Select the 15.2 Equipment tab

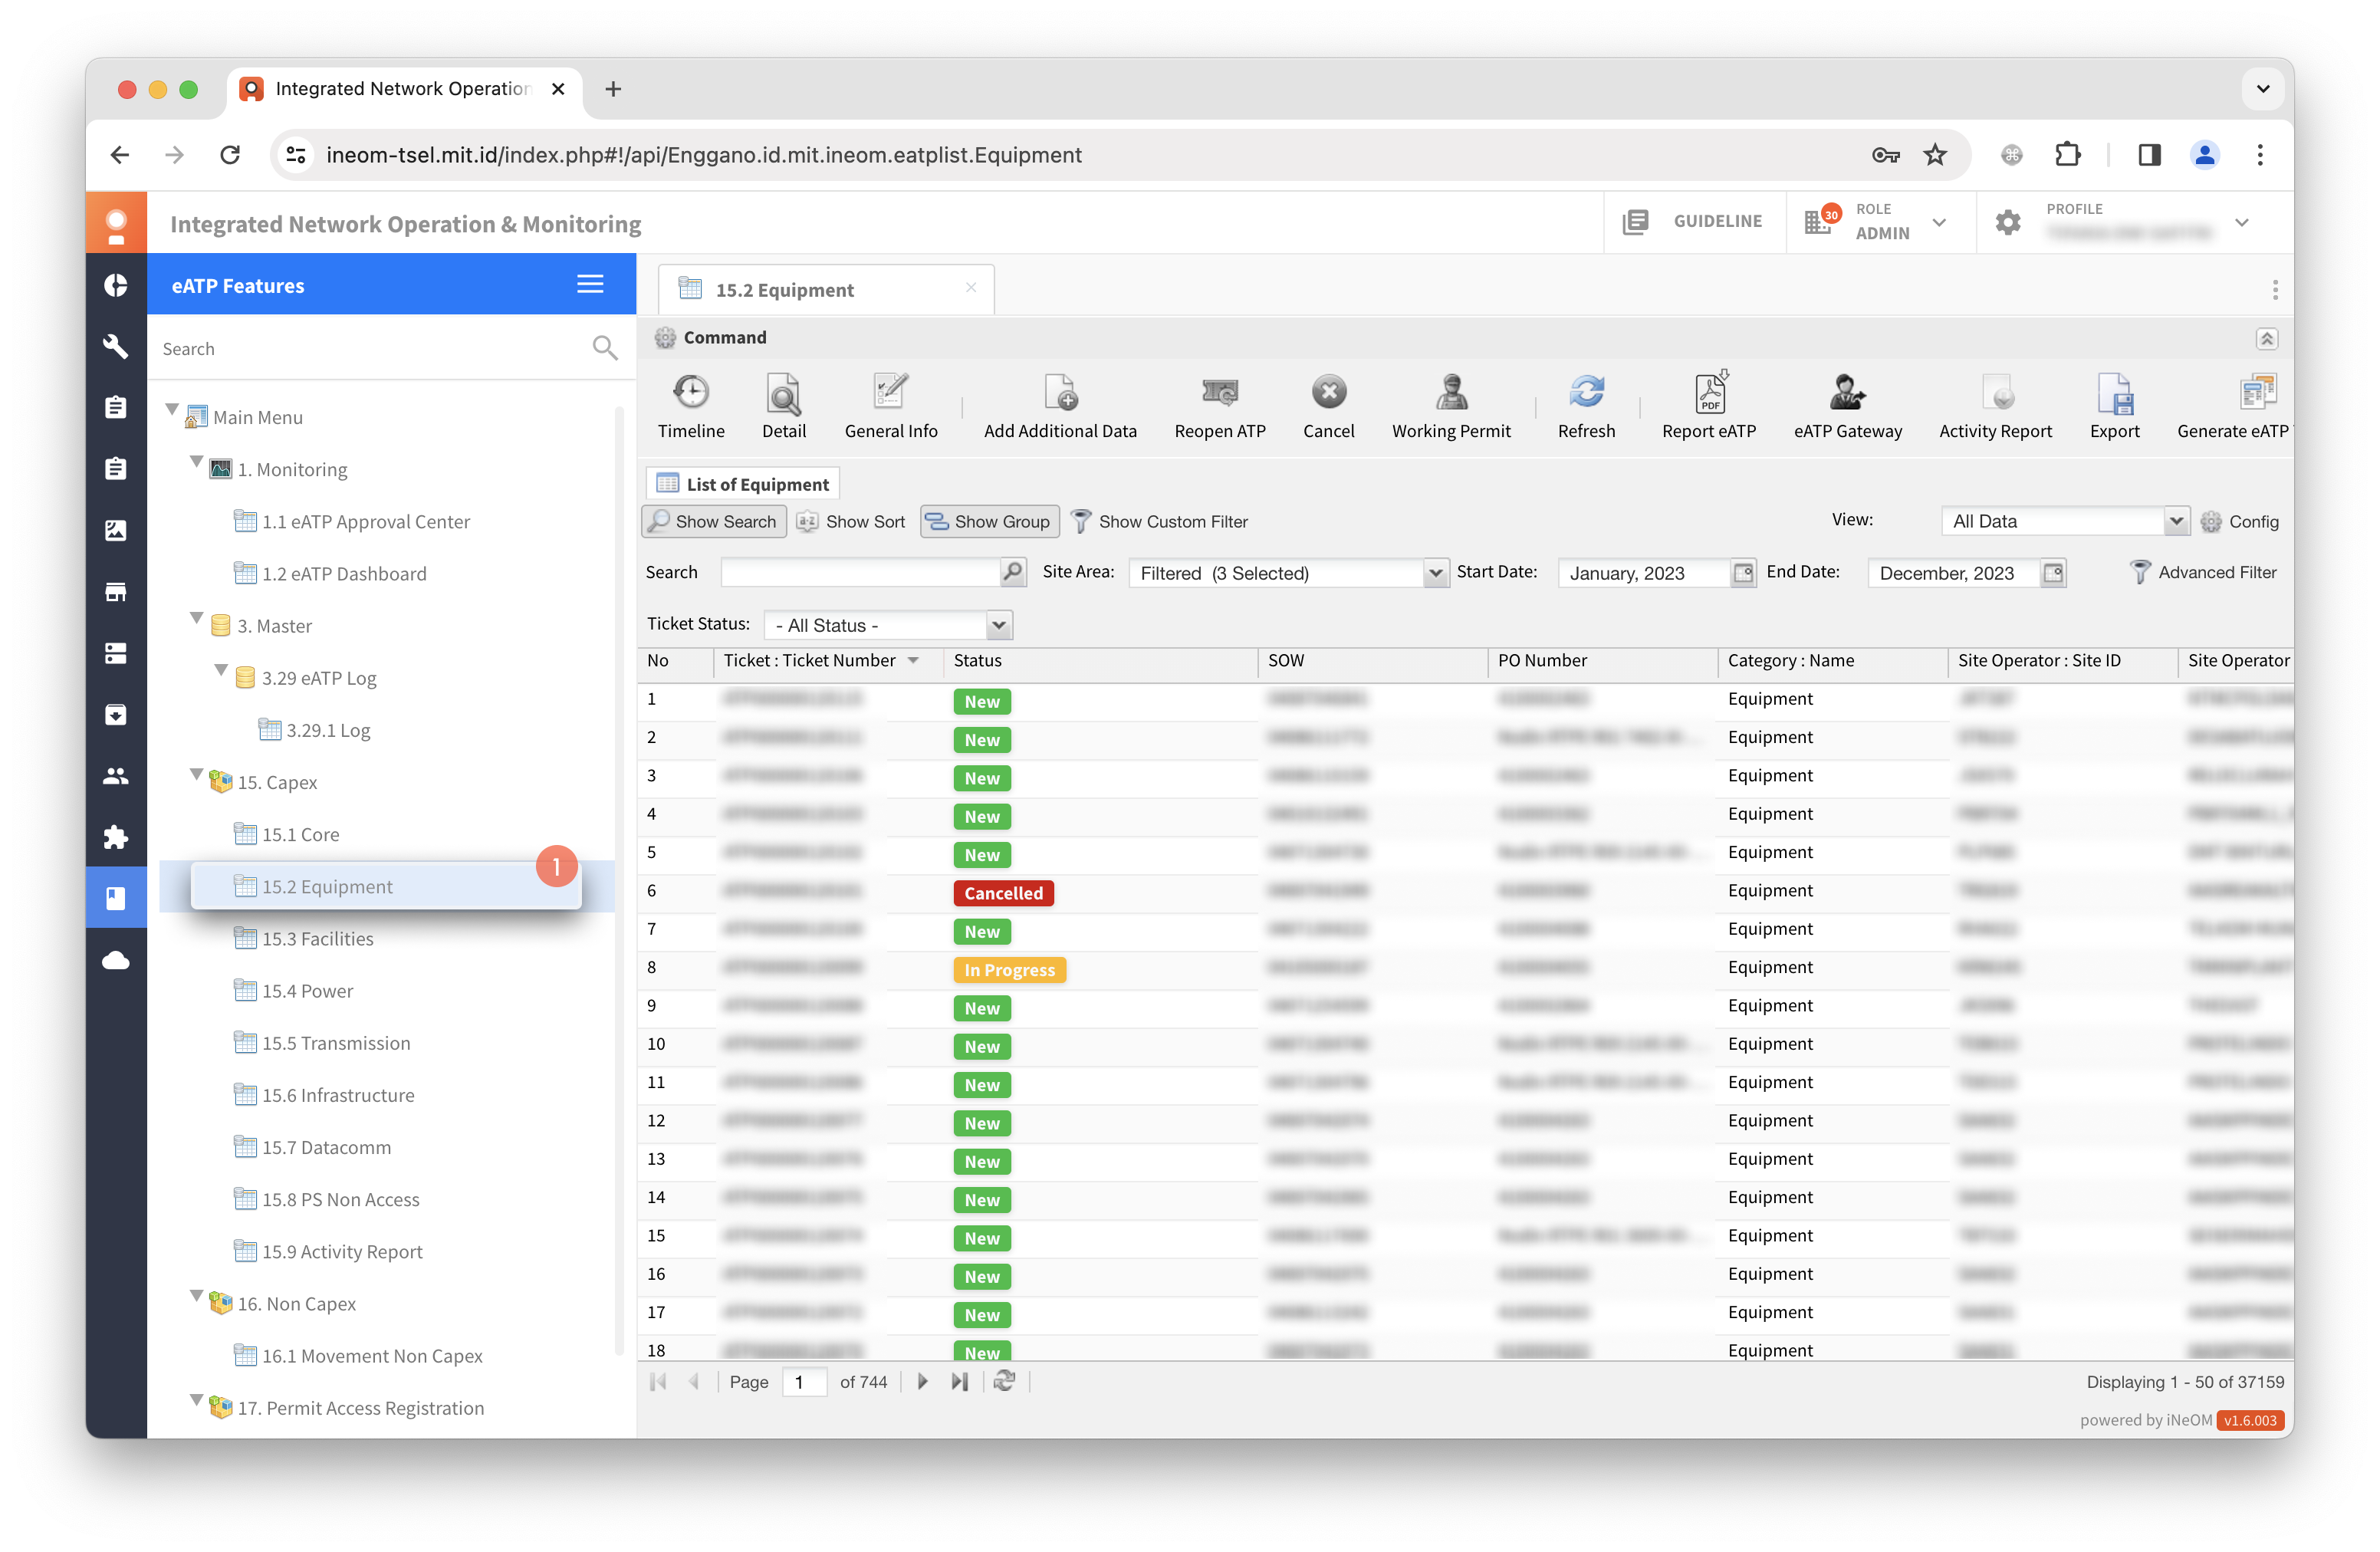(824, 289)
